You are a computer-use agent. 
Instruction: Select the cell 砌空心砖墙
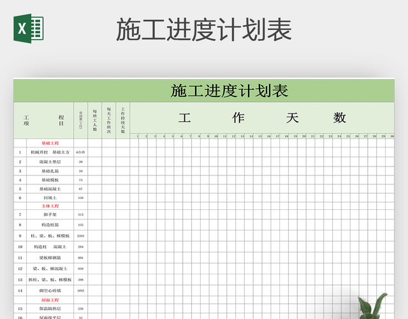50,291
